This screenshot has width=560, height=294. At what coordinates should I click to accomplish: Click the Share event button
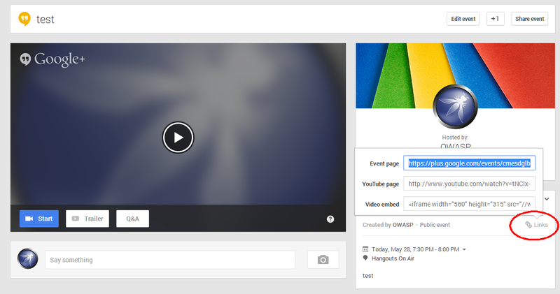point(529,19)
